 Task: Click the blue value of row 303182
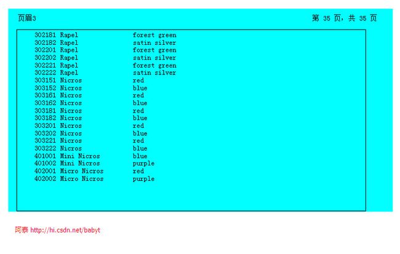140,118
